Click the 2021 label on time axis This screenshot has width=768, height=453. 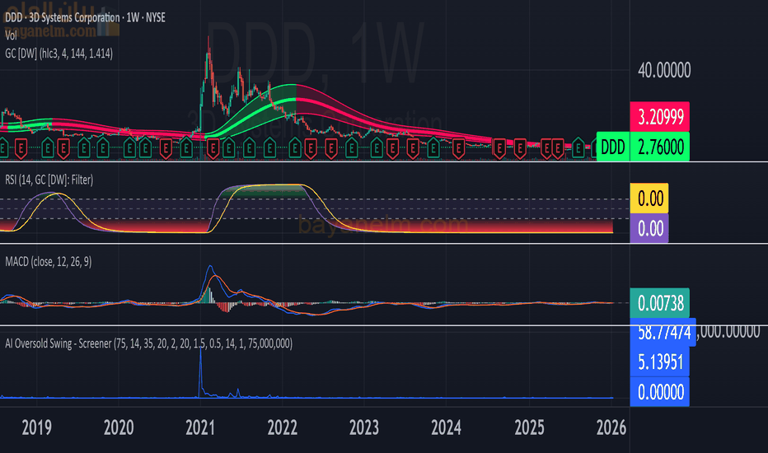tap(200, 427)
